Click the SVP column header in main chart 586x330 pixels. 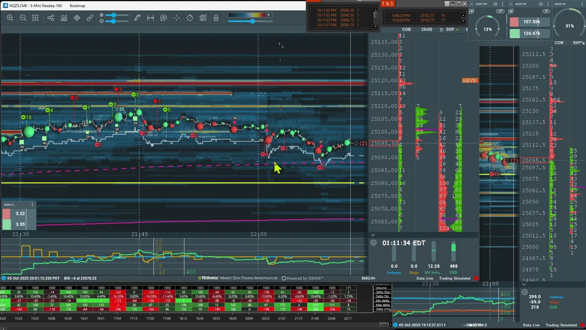pyautogui.click(x=450, y=29)
